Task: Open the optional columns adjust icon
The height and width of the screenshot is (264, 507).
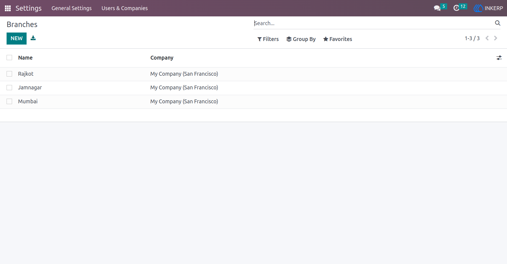Action: tap(499, 58)
